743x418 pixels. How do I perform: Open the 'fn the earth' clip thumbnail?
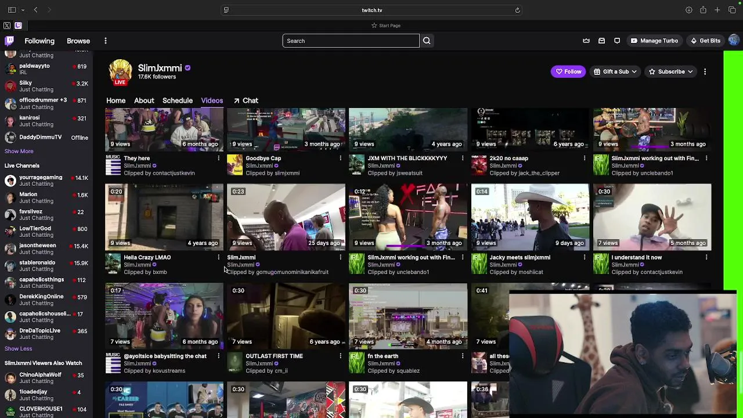coord(408,316)
